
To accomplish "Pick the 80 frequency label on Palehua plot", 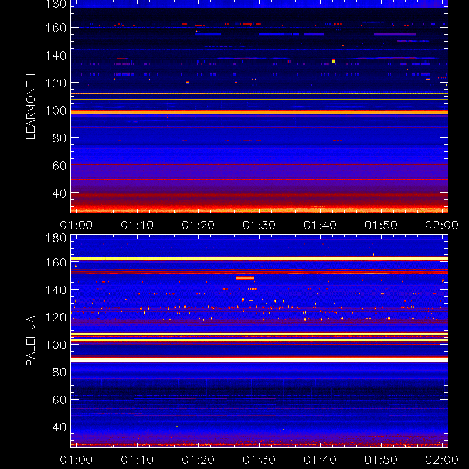I will coord(59,372).
